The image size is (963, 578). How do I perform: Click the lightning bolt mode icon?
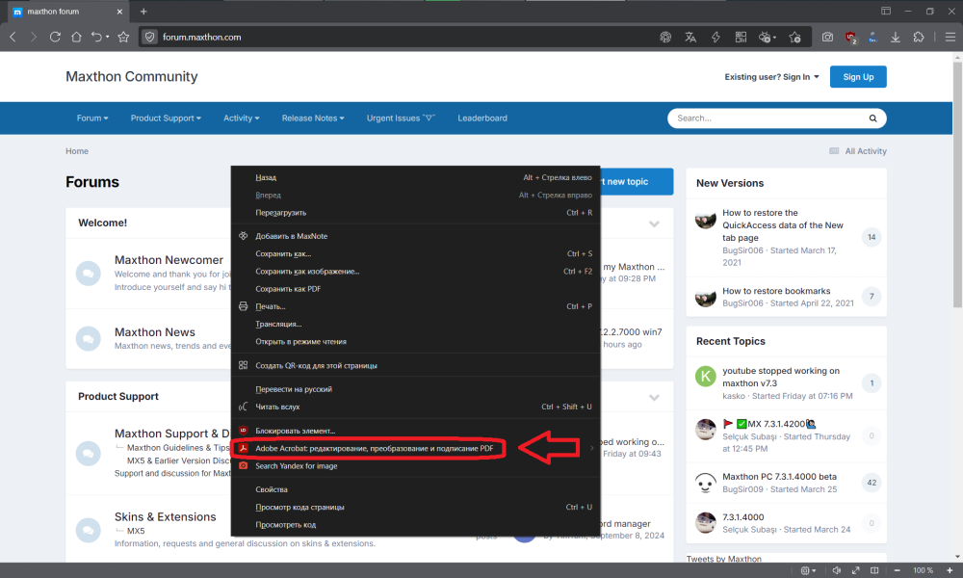[x=716, y=37]
